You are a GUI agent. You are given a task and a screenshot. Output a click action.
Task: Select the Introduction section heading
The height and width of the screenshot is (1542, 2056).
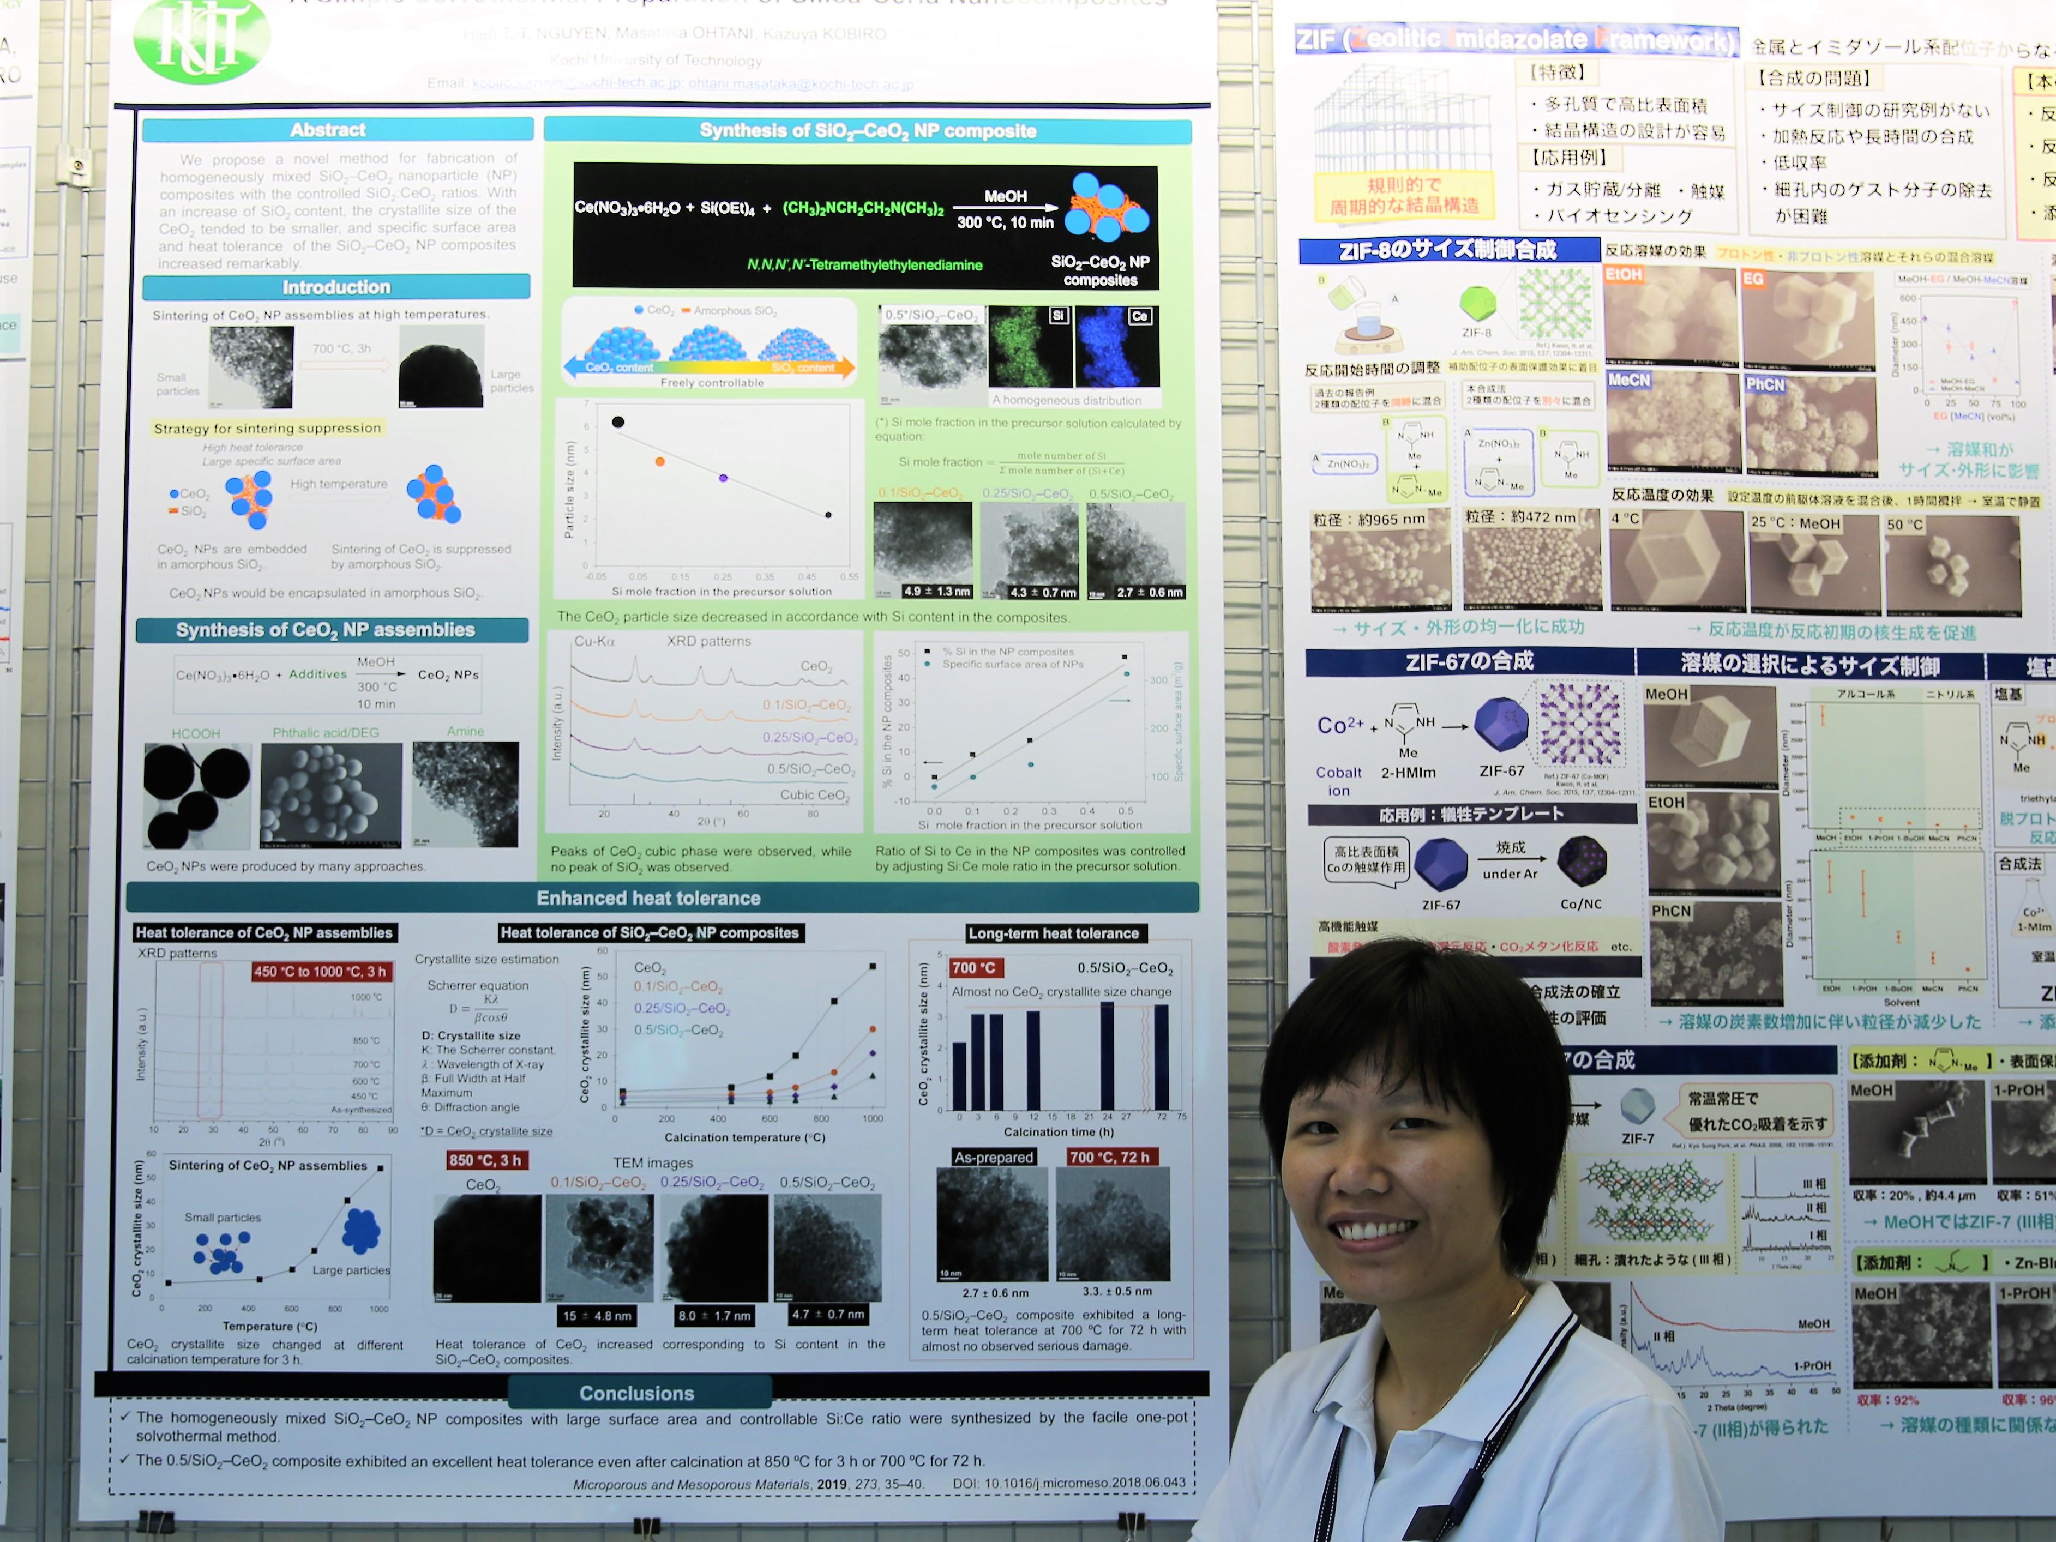coord(336,287)
